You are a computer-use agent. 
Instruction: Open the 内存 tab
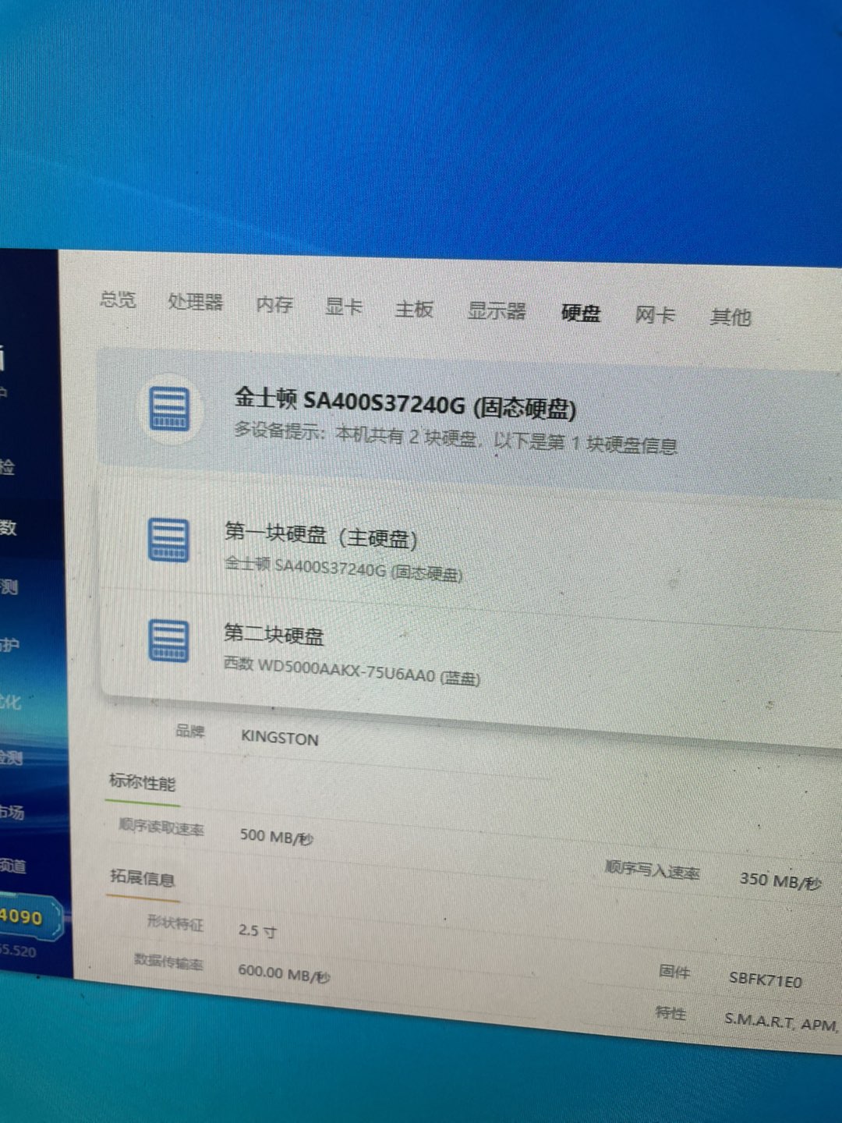click(x=274, y=305)
